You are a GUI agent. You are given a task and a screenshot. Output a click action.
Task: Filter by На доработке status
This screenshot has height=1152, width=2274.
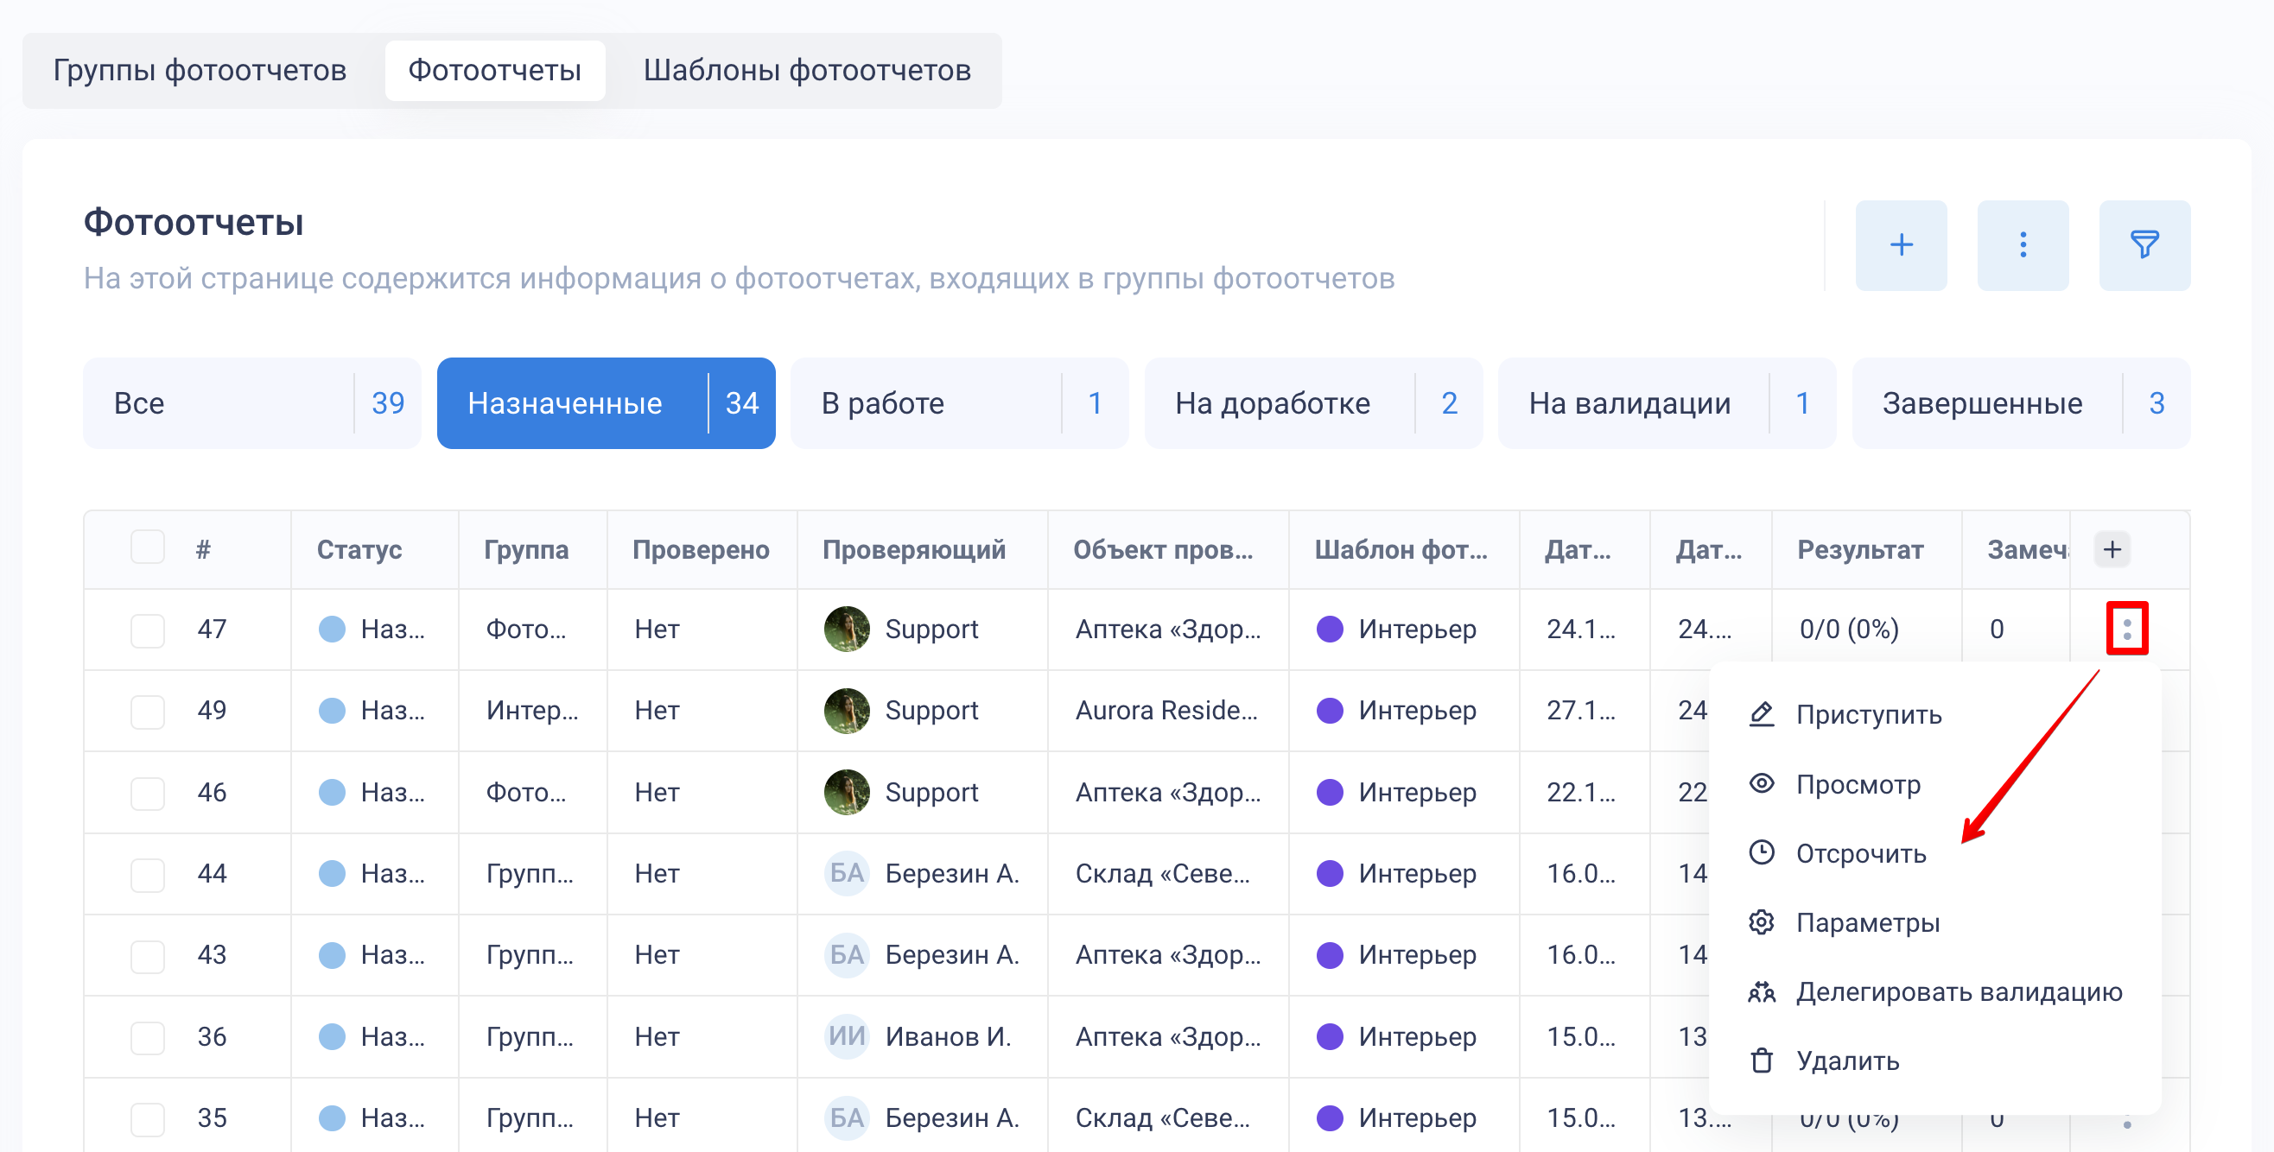click(1312, 403)
